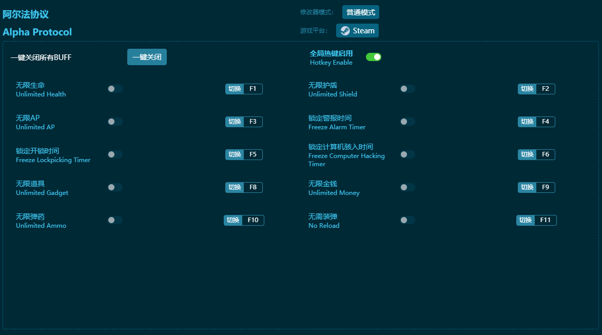Click the 一键关闭 button
This screenshot has width=602, height=335.
point(147,57)
